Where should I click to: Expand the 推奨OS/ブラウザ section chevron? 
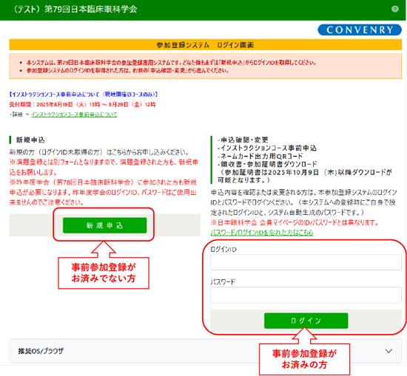coord(388,351)
